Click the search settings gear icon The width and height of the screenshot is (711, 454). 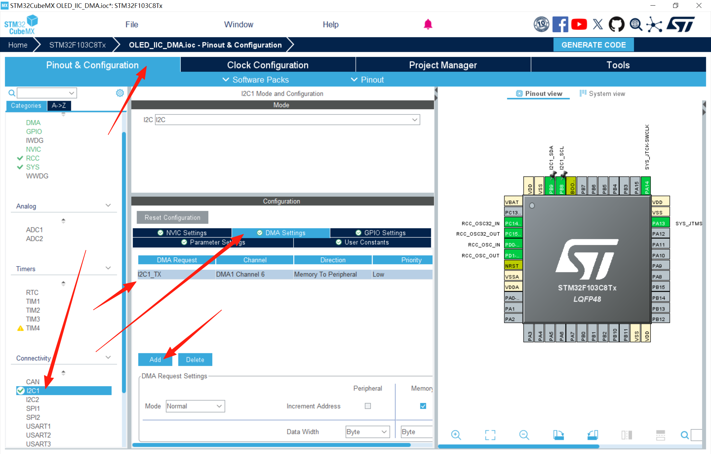click(x=120, y=93)
